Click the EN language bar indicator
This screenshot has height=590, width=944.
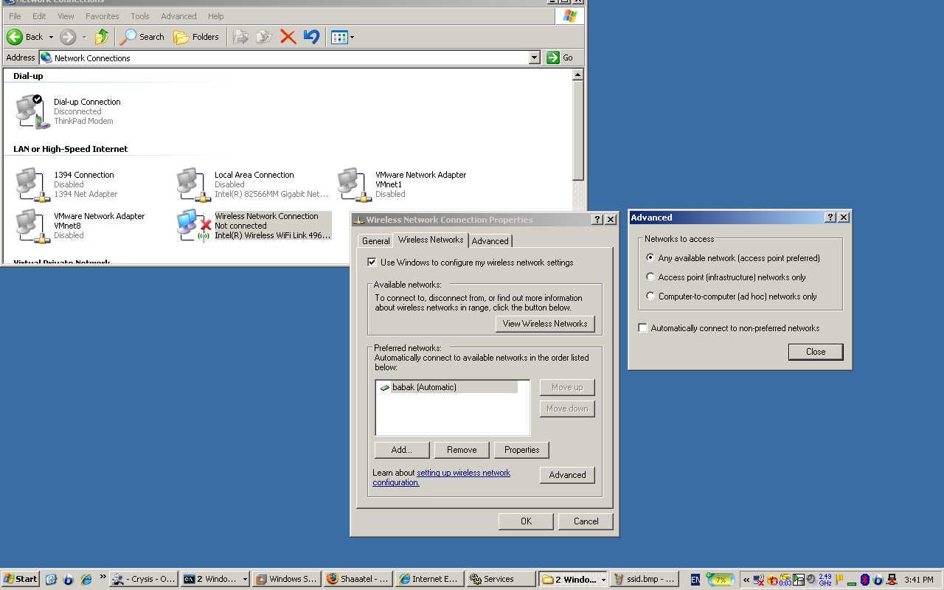(695, 580)
